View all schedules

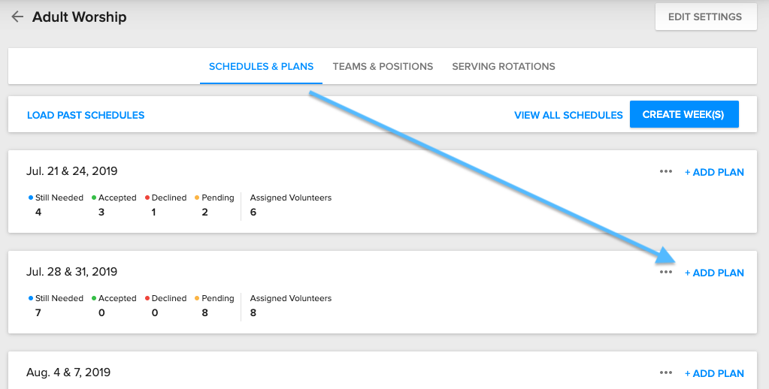pyautogui.click(x=568, y=116)
